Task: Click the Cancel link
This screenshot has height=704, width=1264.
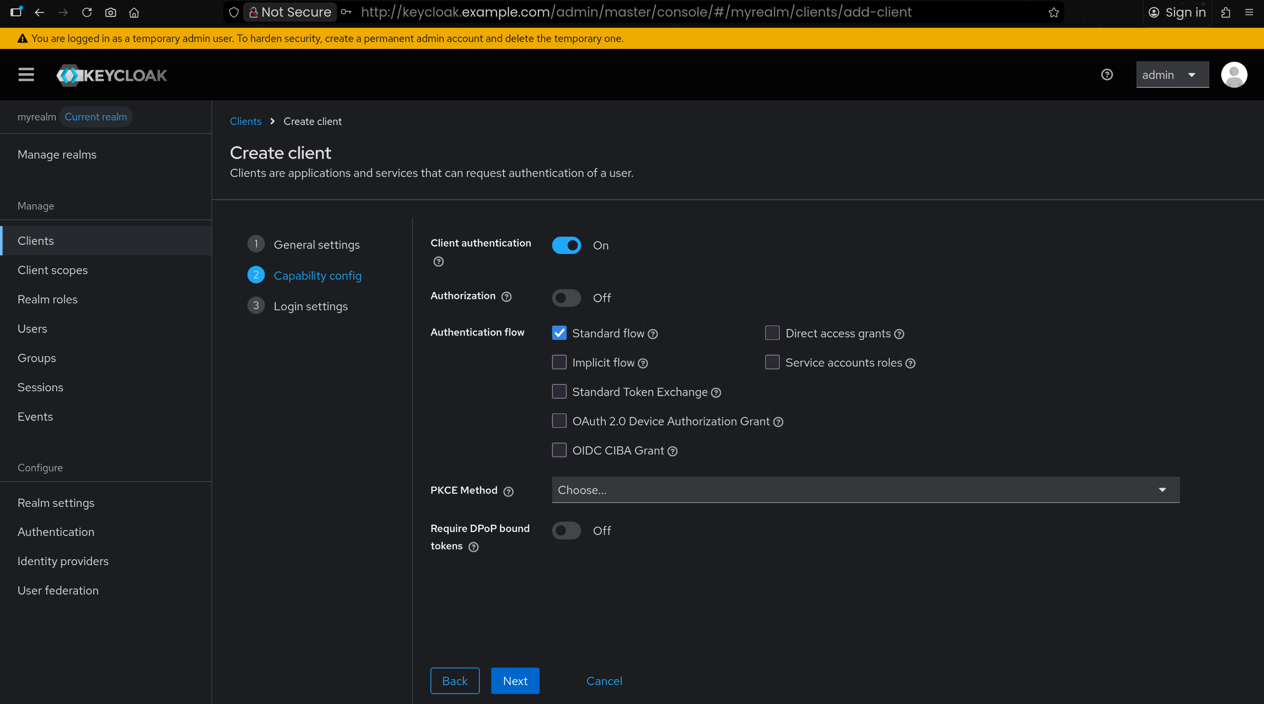Action: point(604,681)
